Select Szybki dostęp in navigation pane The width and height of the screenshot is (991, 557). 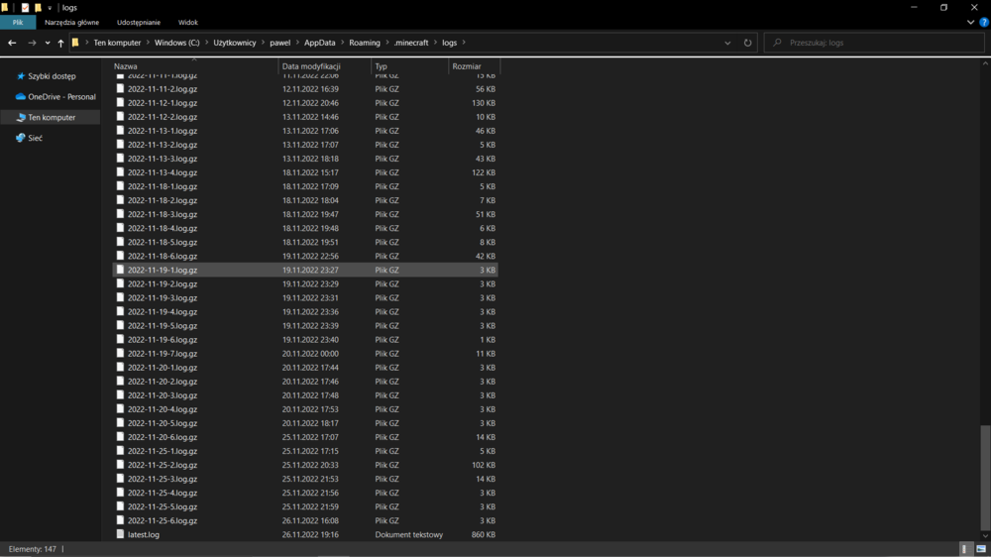tap(52, 76)
